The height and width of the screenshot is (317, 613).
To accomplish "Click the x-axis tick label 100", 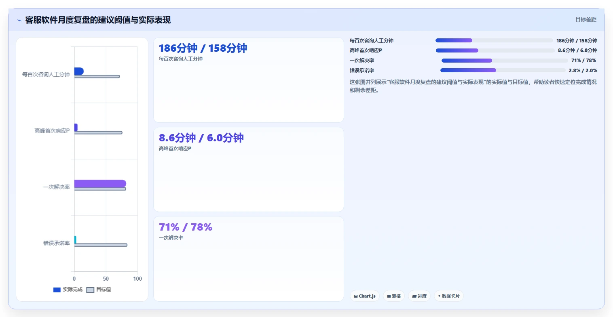I will [x=137, y=279].
